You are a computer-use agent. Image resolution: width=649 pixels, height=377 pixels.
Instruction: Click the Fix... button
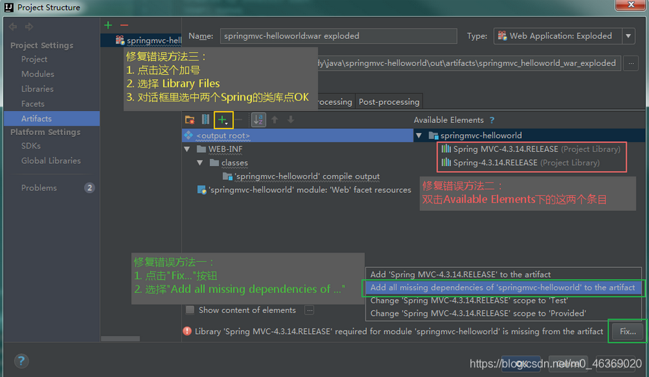(627, 331)
